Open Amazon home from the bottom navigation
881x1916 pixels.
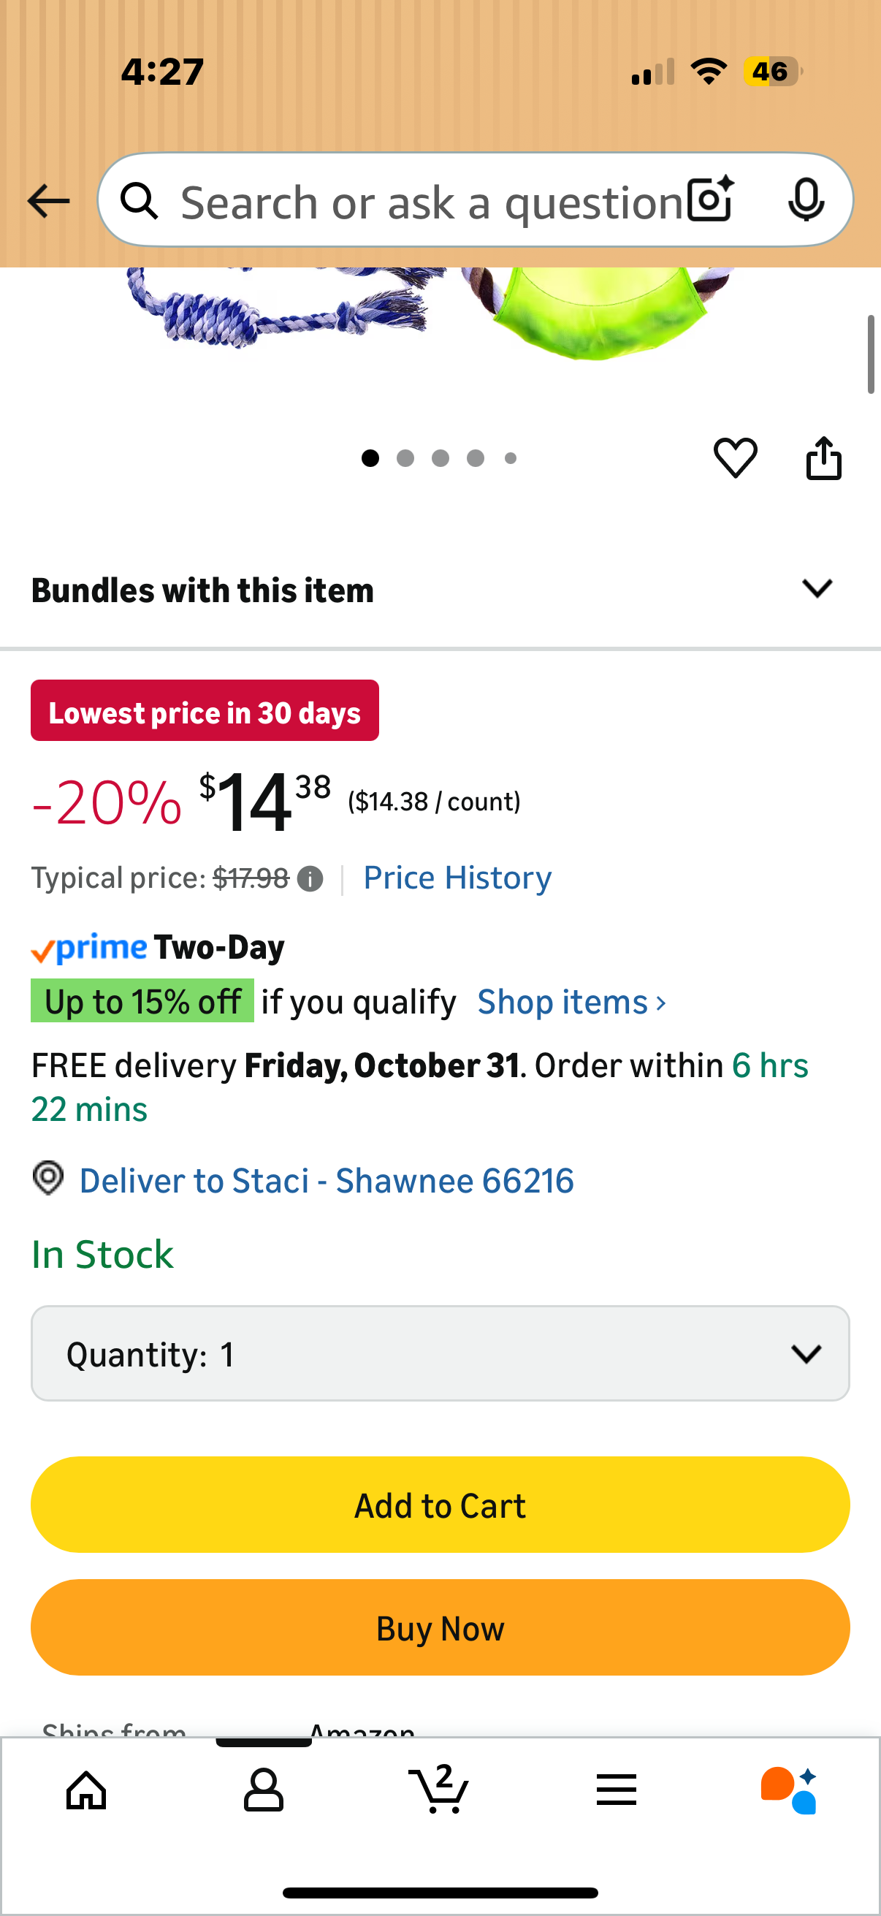pyautogui.click(x=87, y=1790)
